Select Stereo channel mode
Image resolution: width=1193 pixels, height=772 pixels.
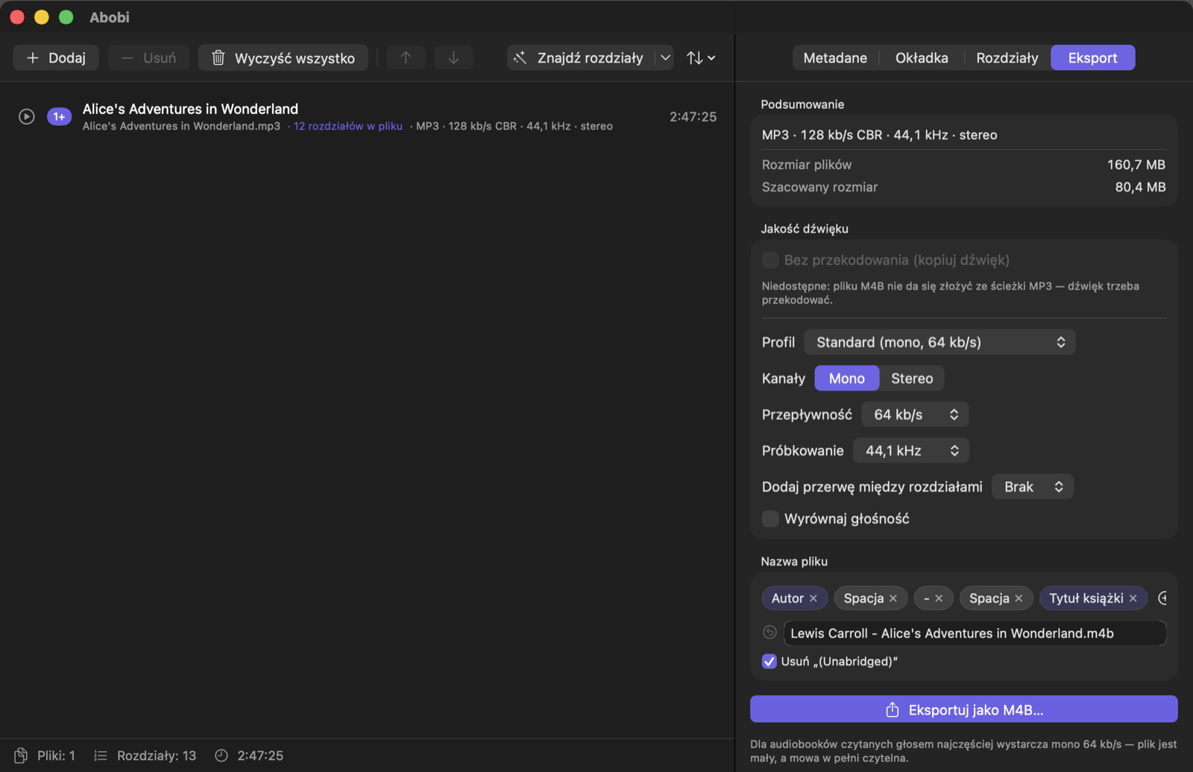pyautogui.click(x=912, y=379)
